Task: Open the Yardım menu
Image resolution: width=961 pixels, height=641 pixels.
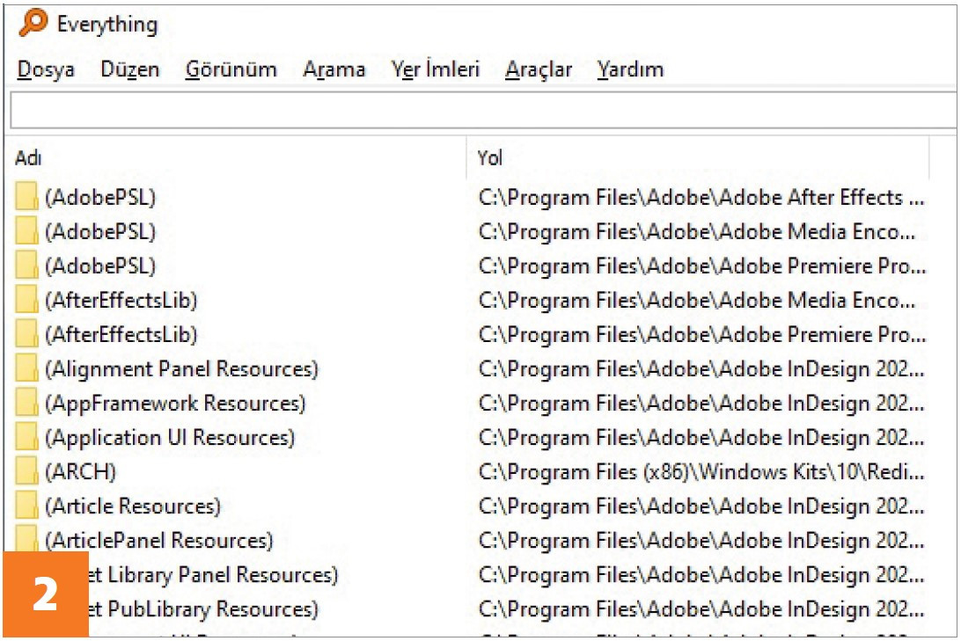Action: coord(631,69)
